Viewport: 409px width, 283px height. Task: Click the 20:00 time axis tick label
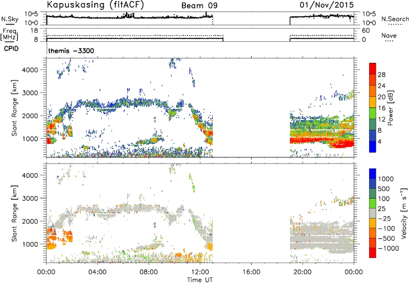tap(302, 272)
